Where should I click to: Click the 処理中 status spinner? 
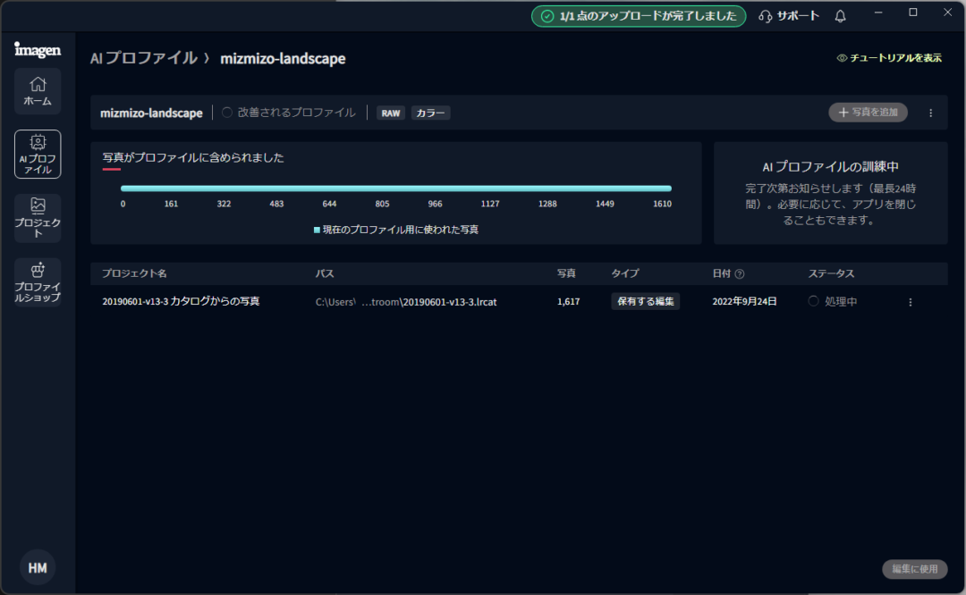point(813,302)
